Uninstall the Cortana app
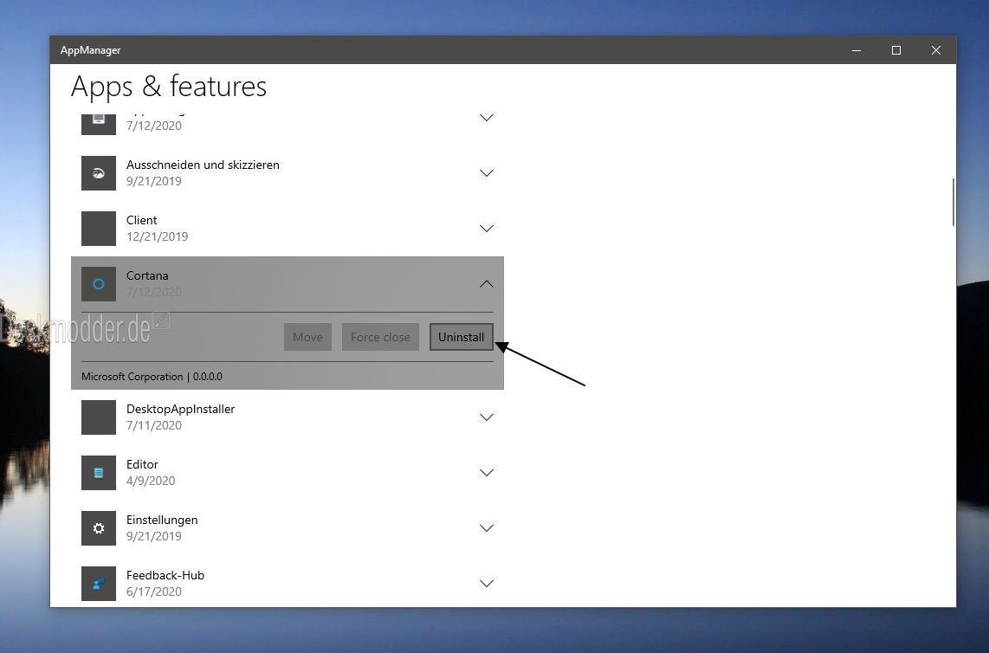989x653 pixels. click(461, 337)
